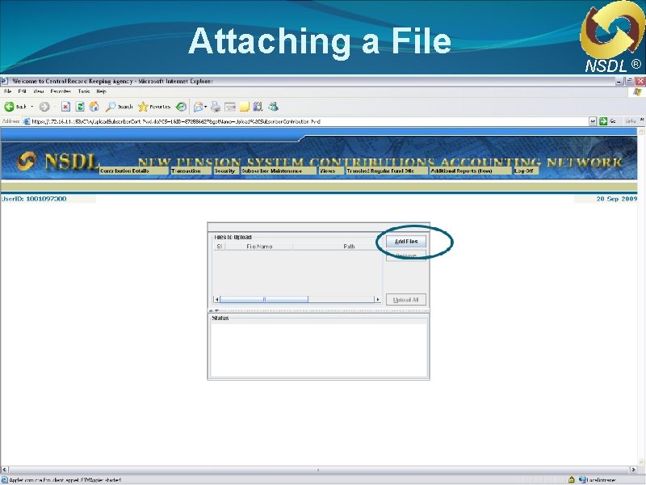The image size is (646, 485).
Task: Click the NSDL logo in banner
Action: coord(57,161)
